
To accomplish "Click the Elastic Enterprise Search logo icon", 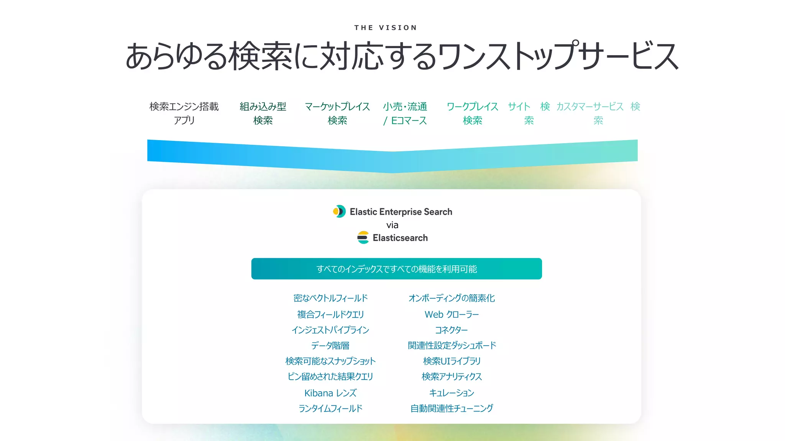I will pos(339,211).
